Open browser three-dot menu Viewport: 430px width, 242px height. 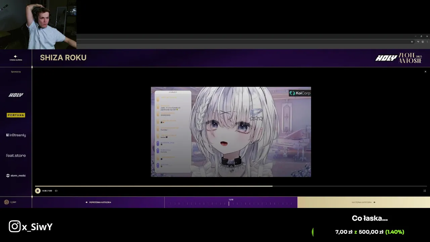click(427, 42)
